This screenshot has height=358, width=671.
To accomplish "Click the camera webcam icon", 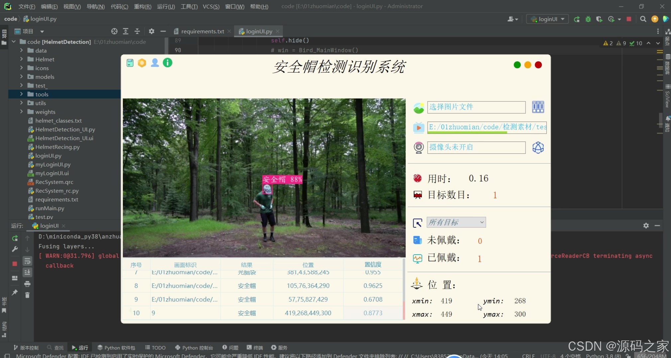I will [419, 148].
